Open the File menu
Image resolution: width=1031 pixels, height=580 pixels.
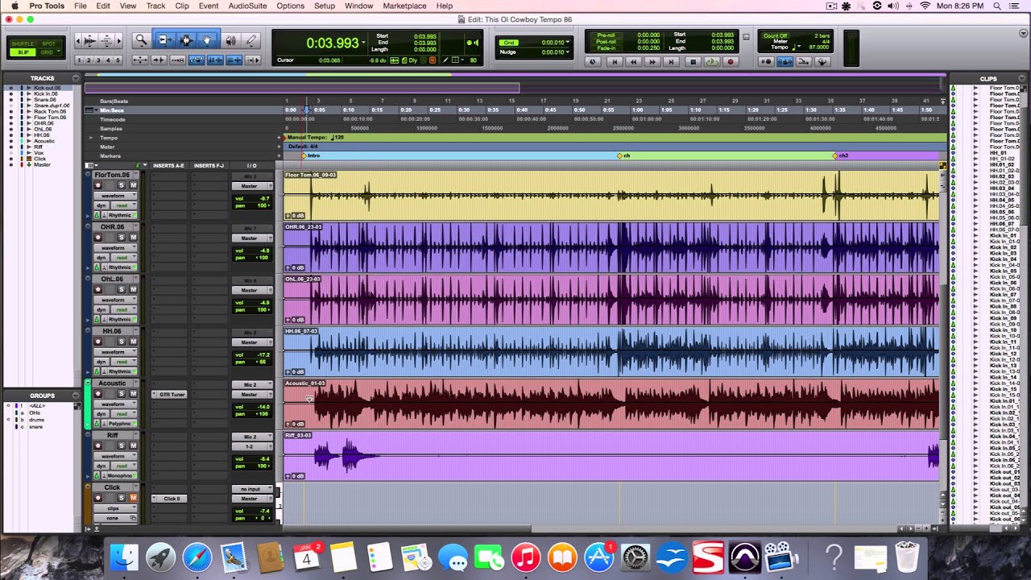pos(81,6)
